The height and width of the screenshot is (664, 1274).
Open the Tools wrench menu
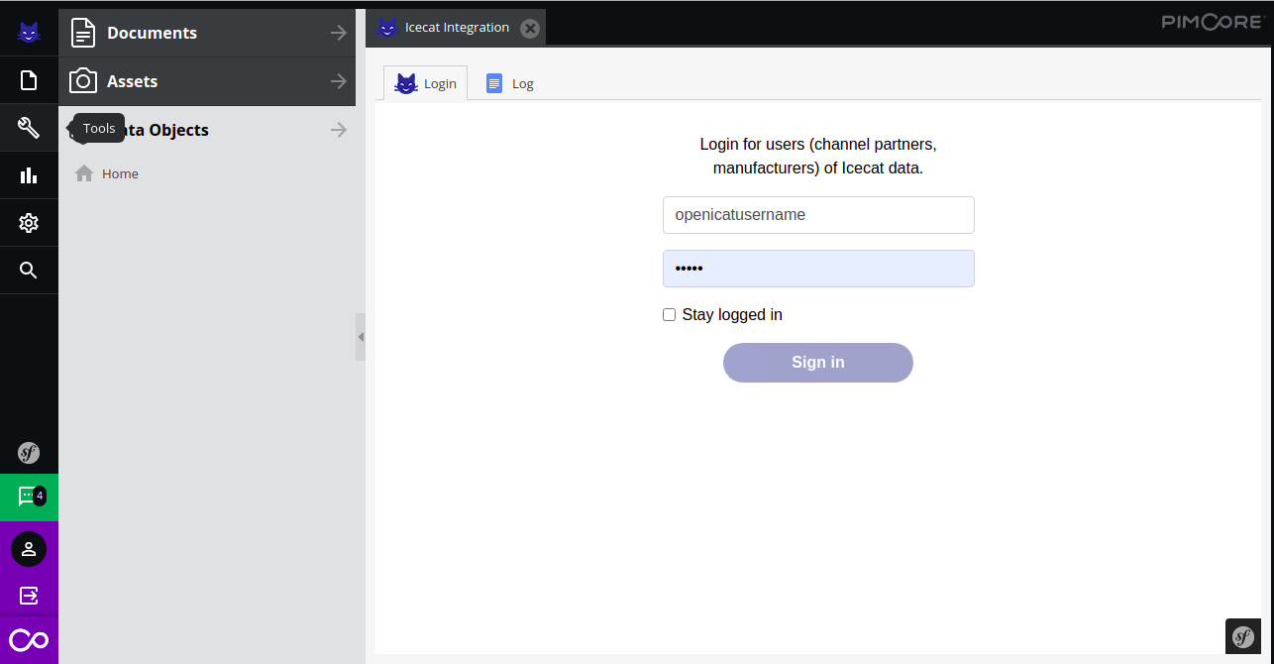pos(29,128)
